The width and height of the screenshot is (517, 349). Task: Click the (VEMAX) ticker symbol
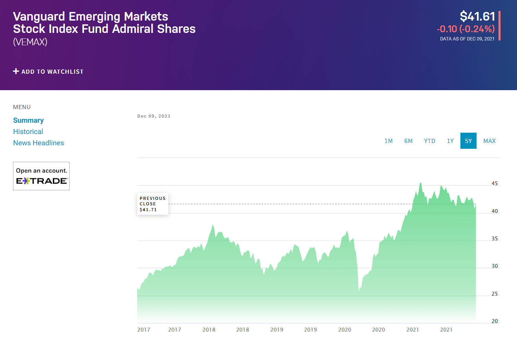(30, 42)
